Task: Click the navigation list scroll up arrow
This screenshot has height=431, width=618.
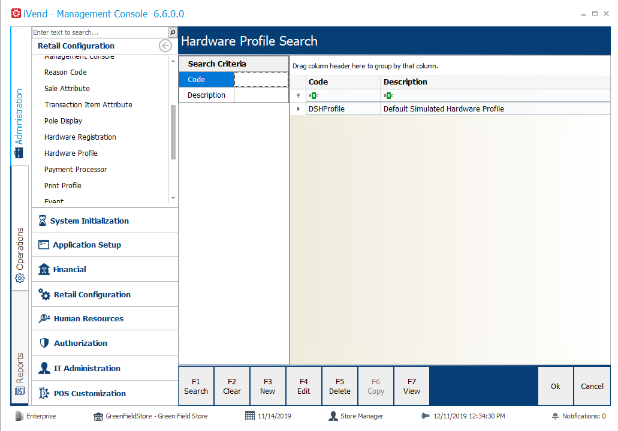Action: click(173, 61)
